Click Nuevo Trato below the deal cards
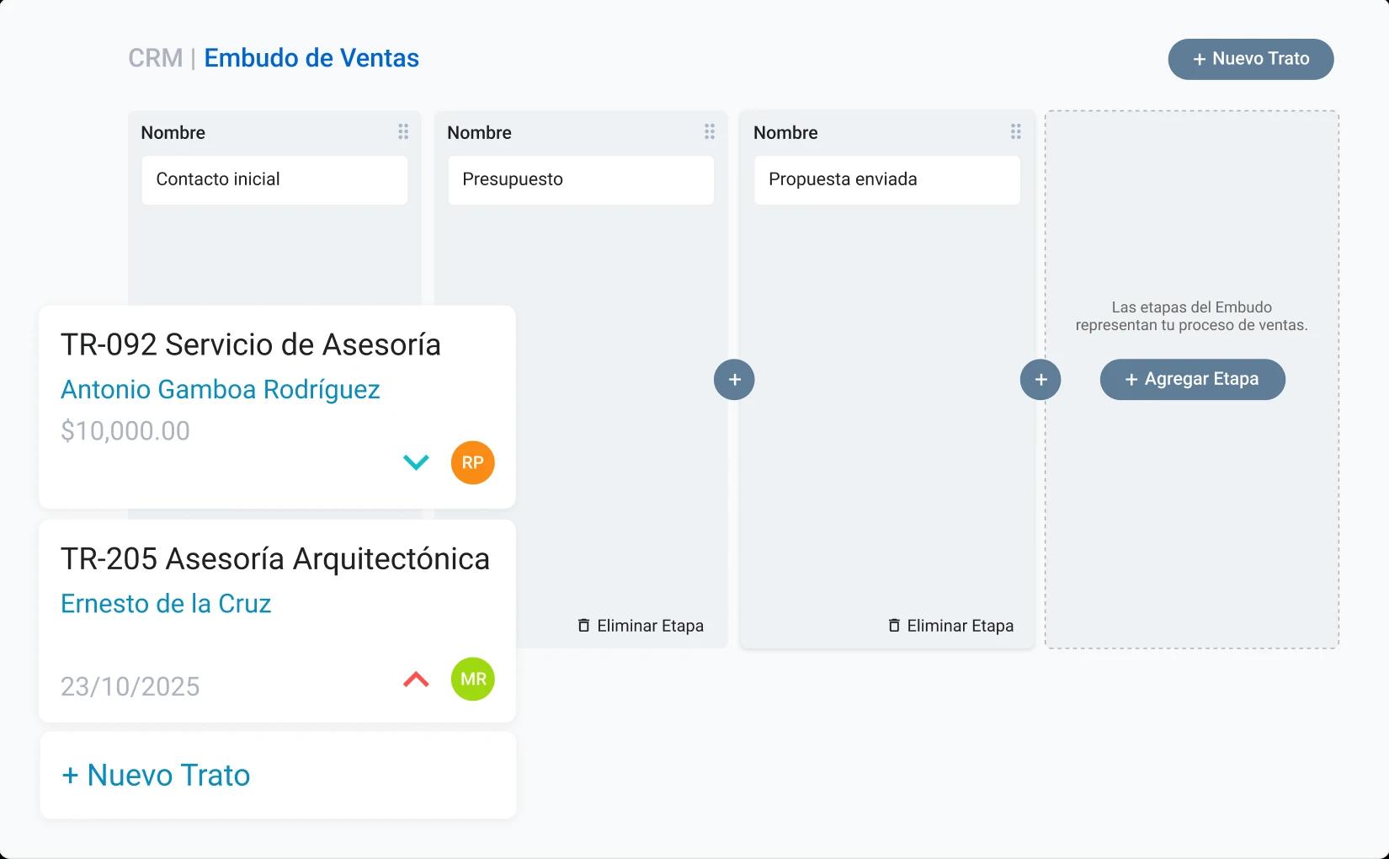This screenshot has width=1389, height=859. pyautogui.click(x=155, y=775)
